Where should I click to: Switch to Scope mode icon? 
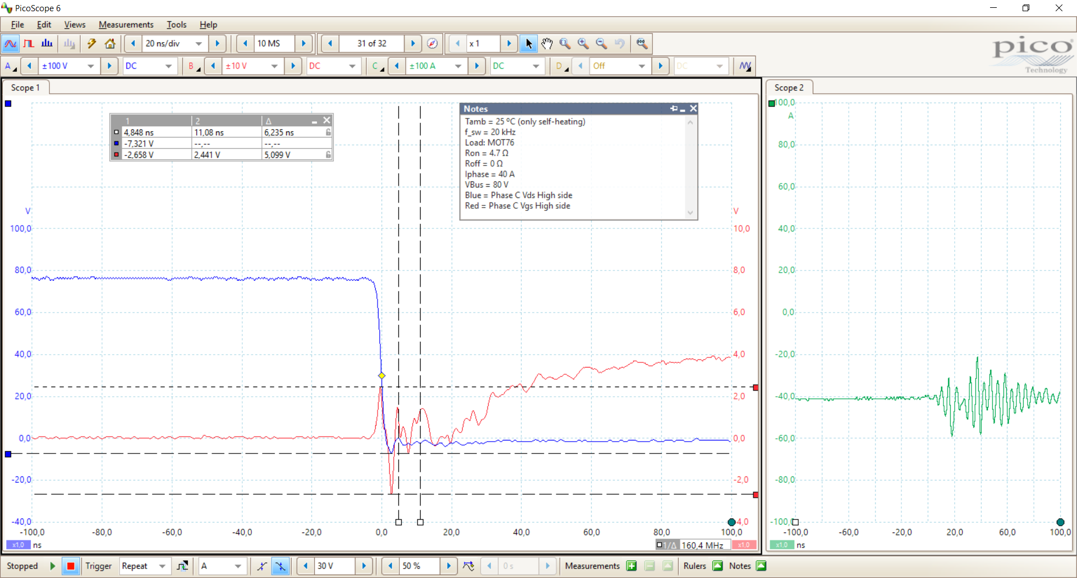click(10, 44)
